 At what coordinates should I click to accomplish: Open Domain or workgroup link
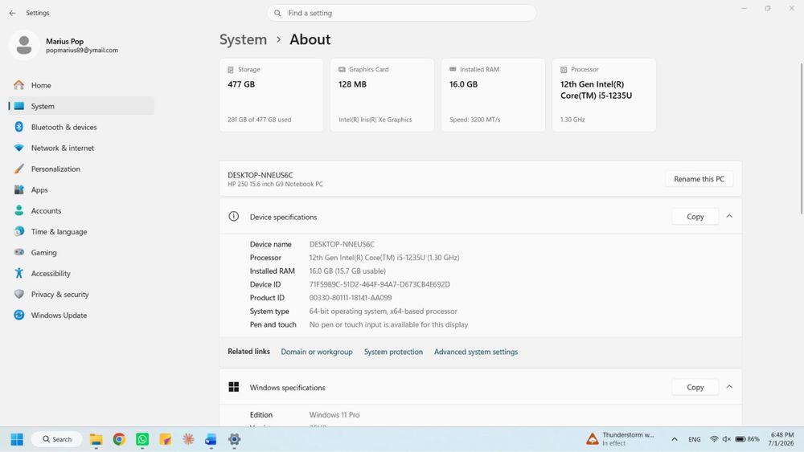[x=316, y=352]
